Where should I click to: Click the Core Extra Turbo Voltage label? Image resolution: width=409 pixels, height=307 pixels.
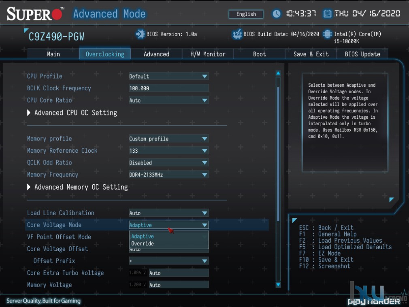pyautogui.click(x=65, y=273)
